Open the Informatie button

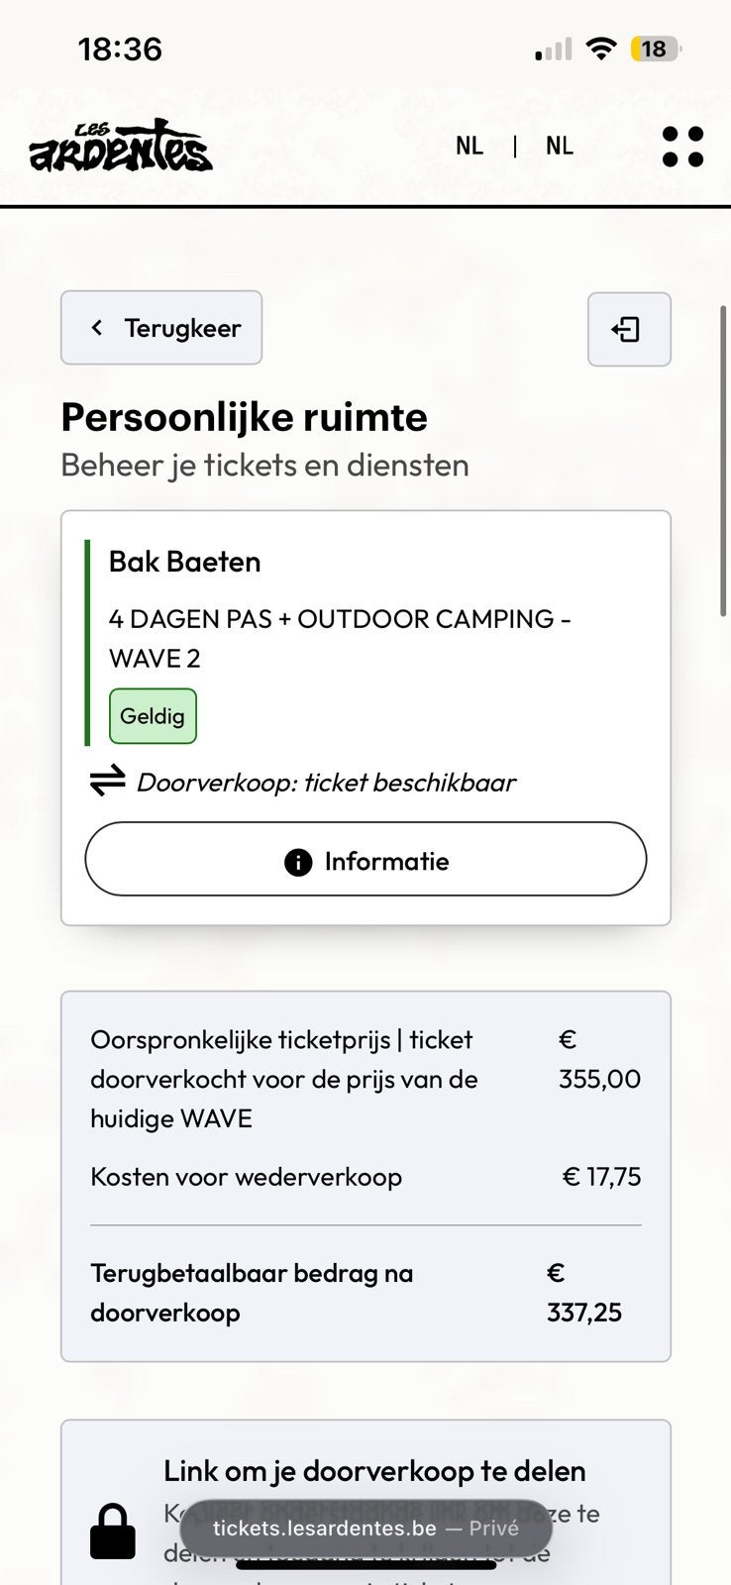pos(365,859)
